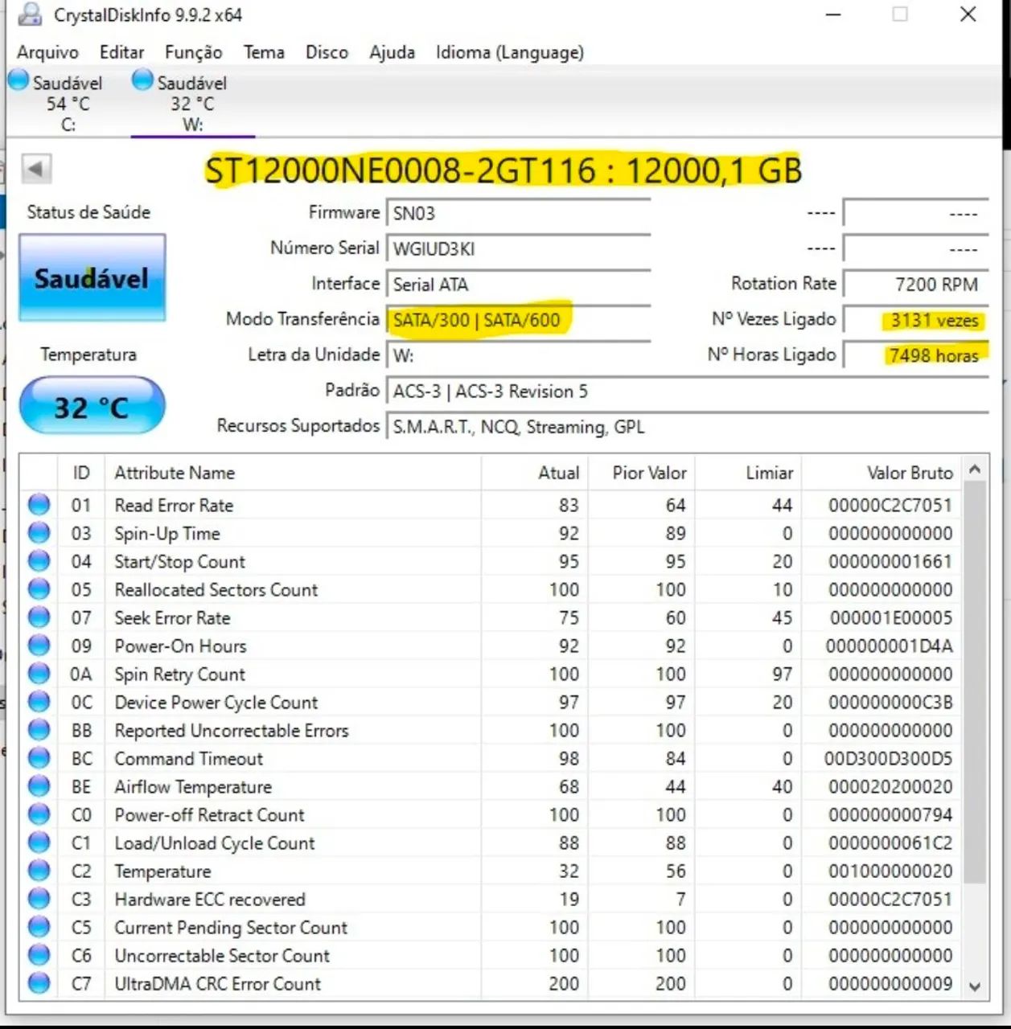Screen dimensions: 1011x1029
Task: Click the Rotation Rate field 7200 RPM
Action: coord(916,284)
